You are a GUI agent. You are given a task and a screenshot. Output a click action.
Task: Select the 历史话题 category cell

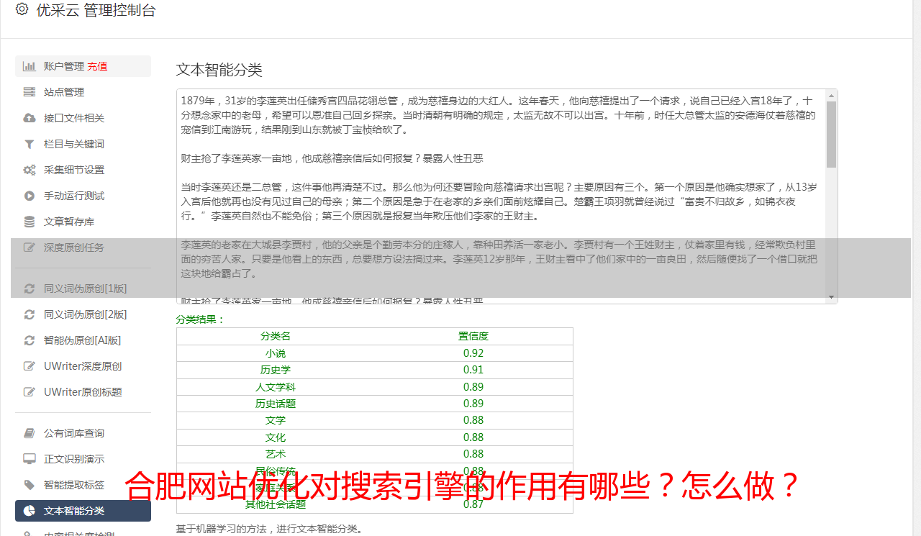pos(276,404)
